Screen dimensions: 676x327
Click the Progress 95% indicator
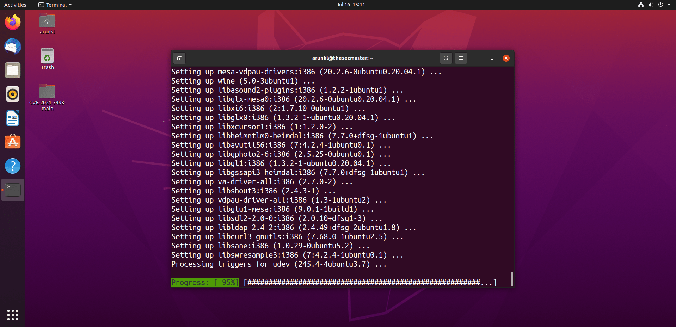coord(205,282)
